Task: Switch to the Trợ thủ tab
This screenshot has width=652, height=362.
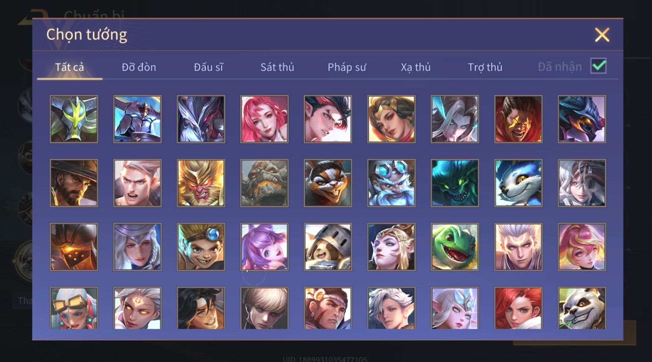Action: click(x=485, y=67)
